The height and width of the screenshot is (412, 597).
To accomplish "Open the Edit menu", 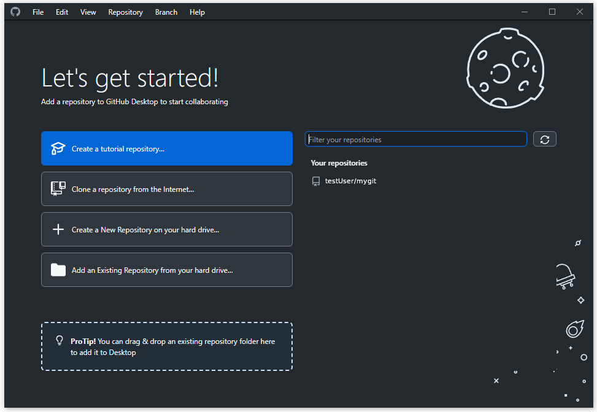I will tap(62, 12).
